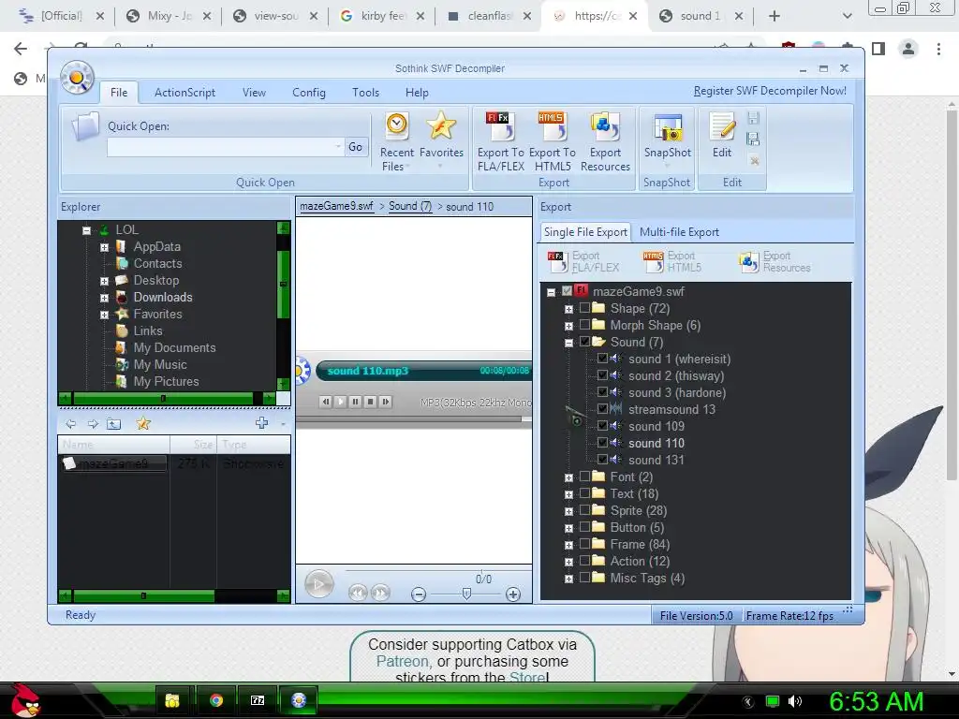Expand the Downloads folder in Explorer
This screenshot has width=959, height=719.
104,299
